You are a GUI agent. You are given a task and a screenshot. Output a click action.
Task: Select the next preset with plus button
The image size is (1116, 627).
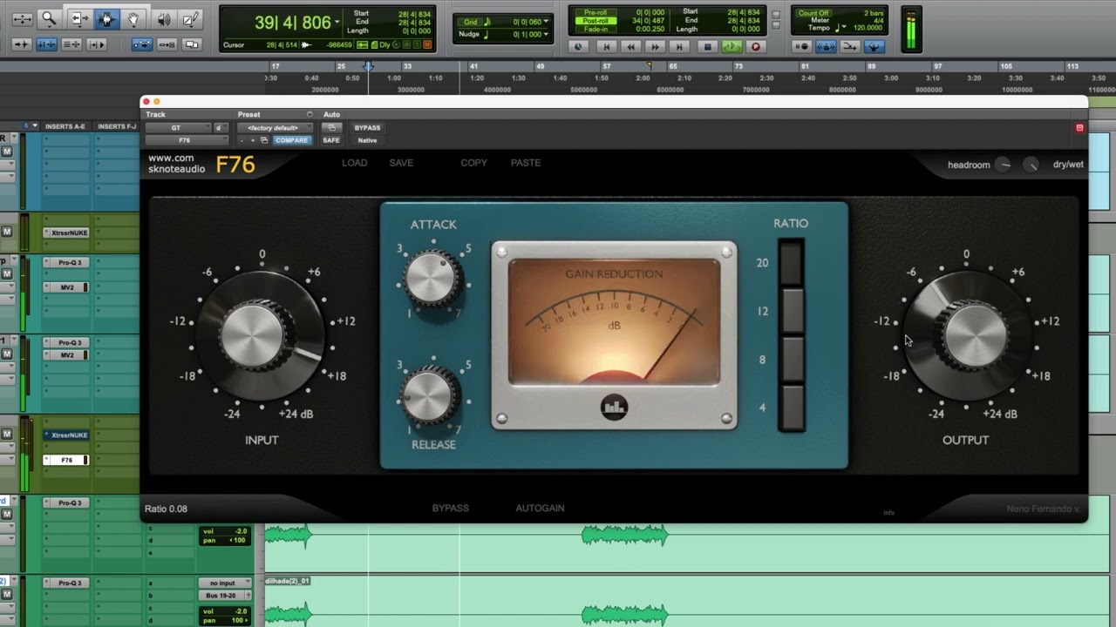253,140
